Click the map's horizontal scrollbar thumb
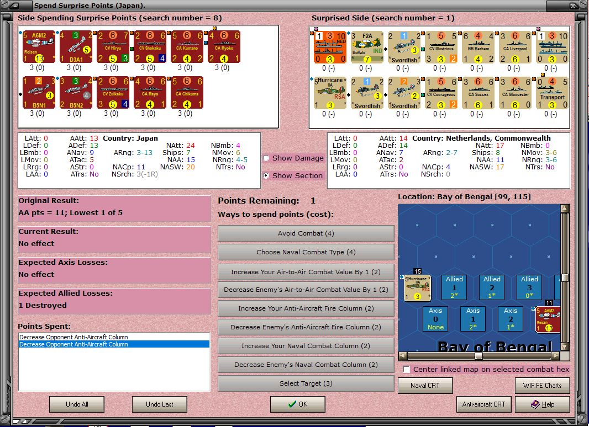 coord(478,355)
